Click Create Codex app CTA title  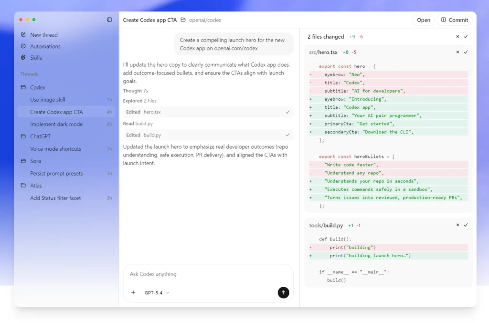[x=149, y=20]
